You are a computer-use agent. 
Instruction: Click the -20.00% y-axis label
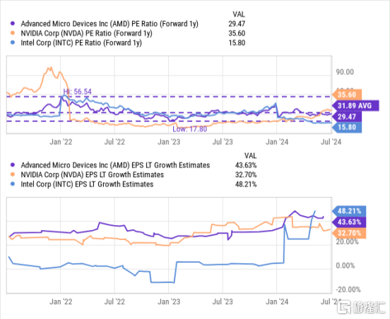click(348, 289)
